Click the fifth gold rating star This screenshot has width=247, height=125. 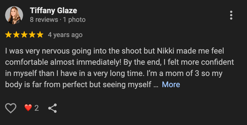pos(40,35)
